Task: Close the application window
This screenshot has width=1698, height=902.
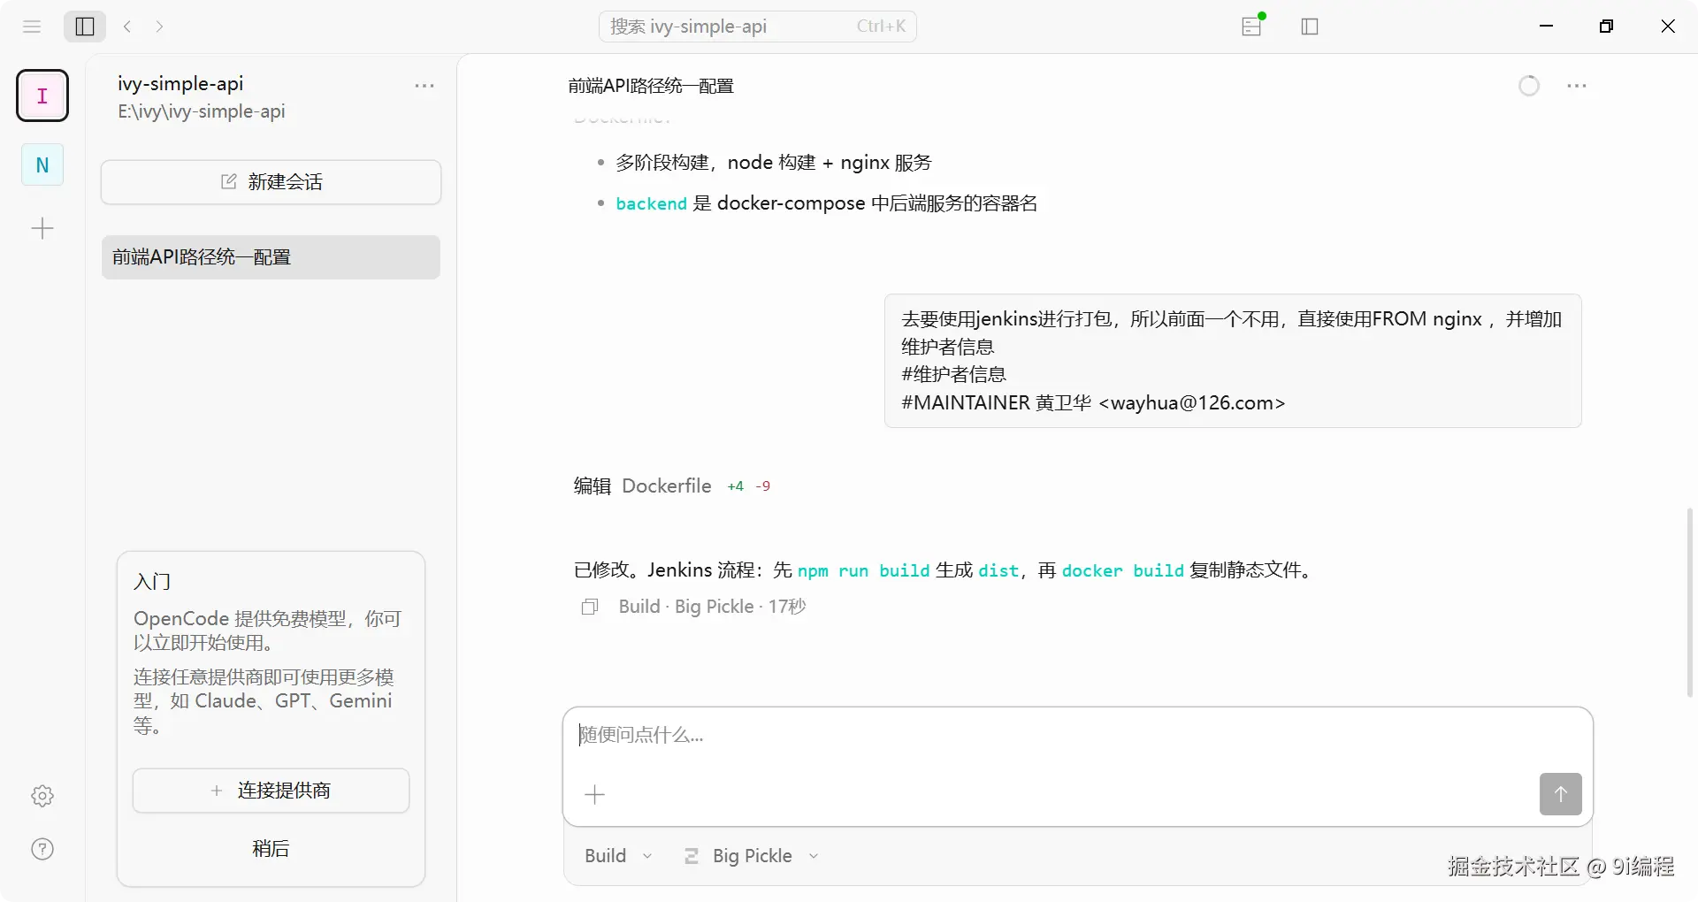Action: click(1668, 27)
